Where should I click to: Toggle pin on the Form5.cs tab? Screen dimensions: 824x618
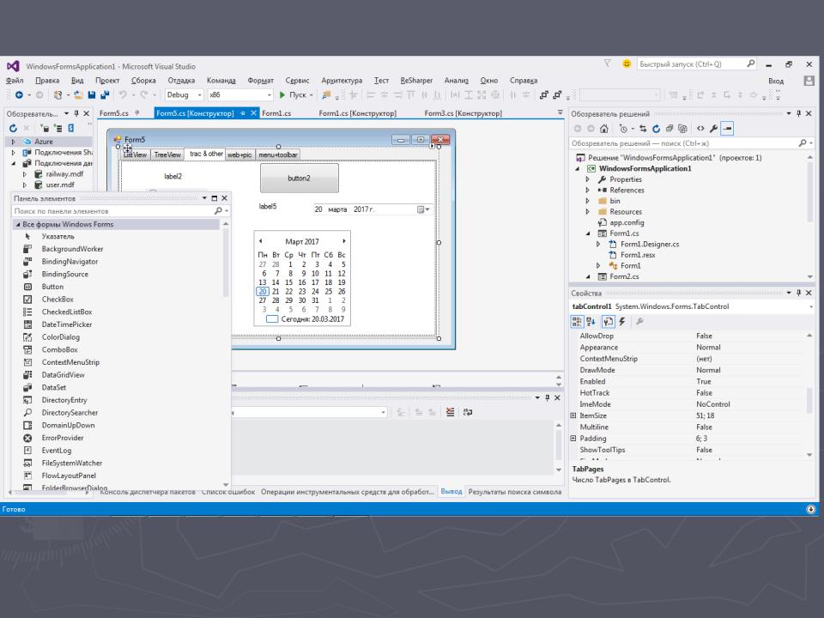pos(137,113)
